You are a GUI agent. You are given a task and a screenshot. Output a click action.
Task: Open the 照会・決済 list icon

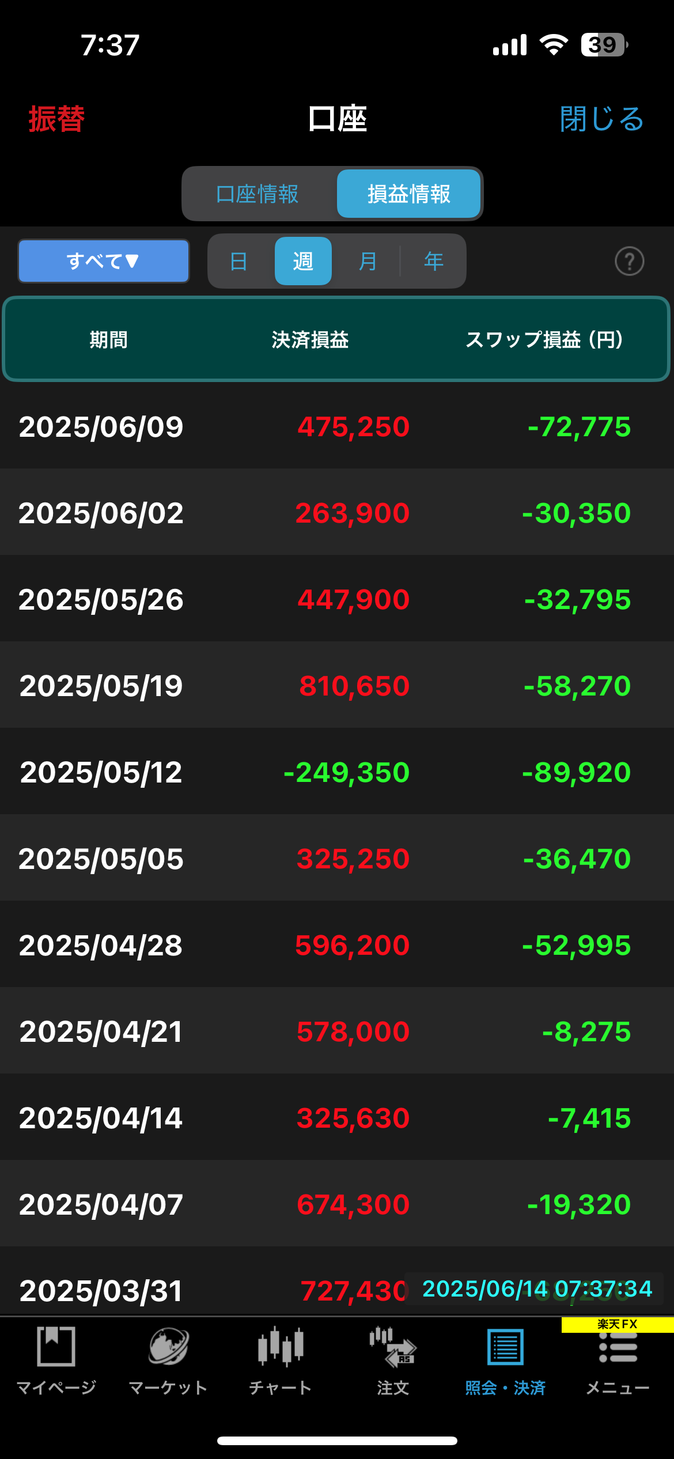(505, 1347)
